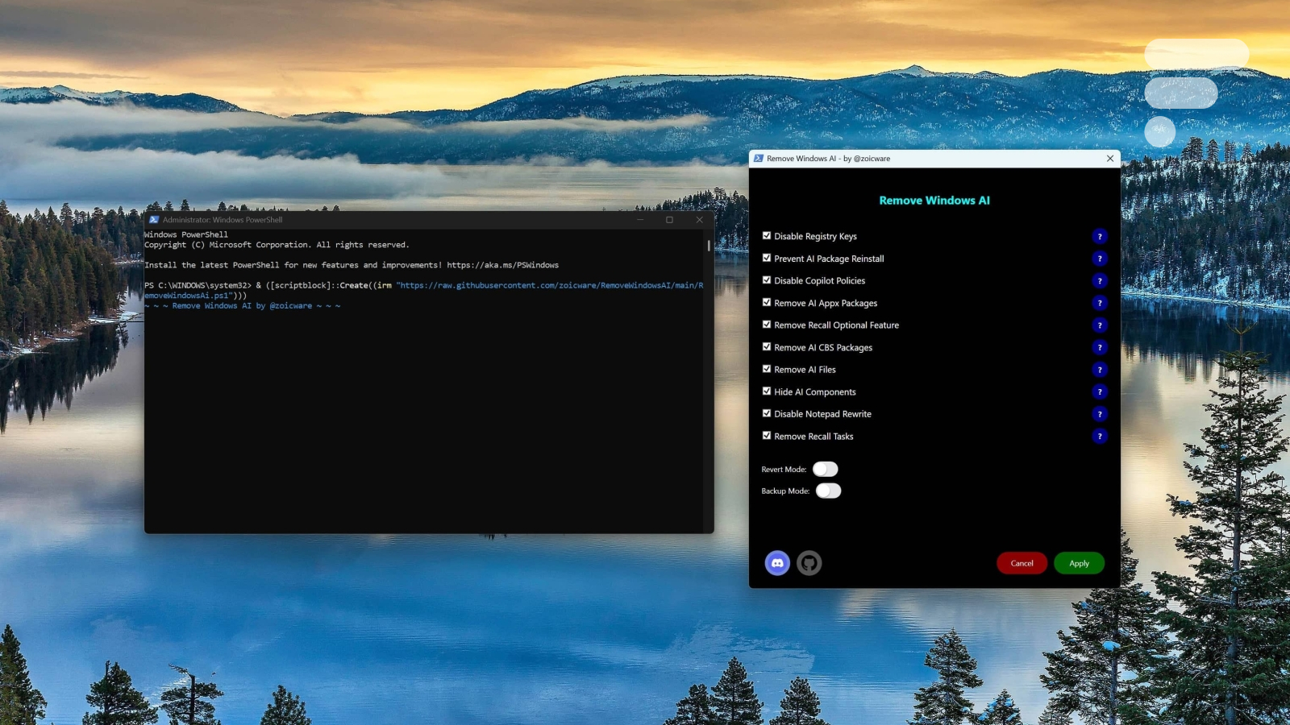Viewport: 1290px width, 725px height.
Task: Open the GitHub icon in the tool window
Action: (809, 563)
